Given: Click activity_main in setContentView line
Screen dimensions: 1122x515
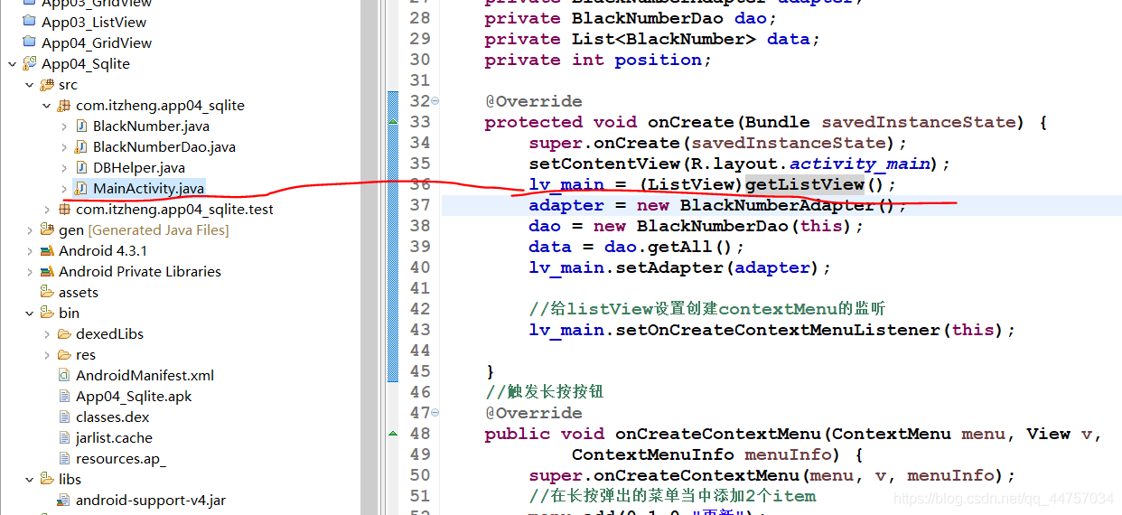Looking at the screenshot, I should 860,164.
